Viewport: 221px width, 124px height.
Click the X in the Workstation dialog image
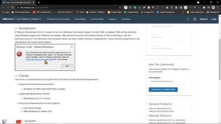tap(72, 47)
